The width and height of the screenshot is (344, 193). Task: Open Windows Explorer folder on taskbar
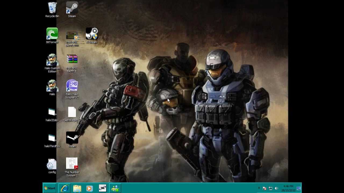click(77, 188)
